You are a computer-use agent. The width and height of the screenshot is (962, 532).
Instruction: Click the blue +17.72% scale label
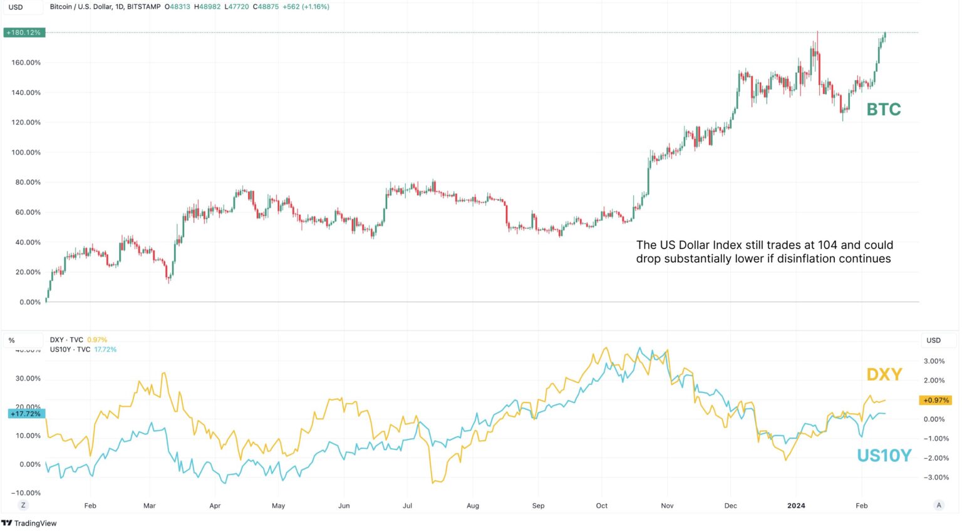click(26, 414)
